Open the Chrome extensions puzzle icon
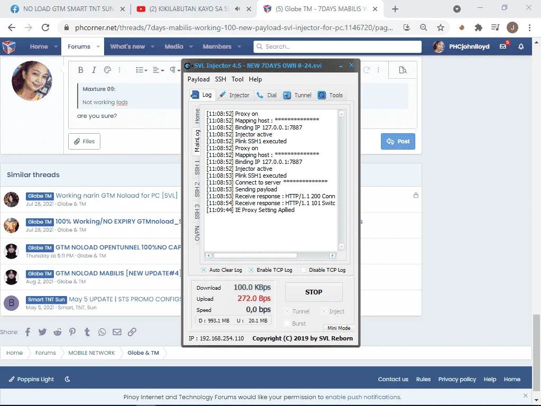This screenshot has height=406, width=541. (479, 27)
